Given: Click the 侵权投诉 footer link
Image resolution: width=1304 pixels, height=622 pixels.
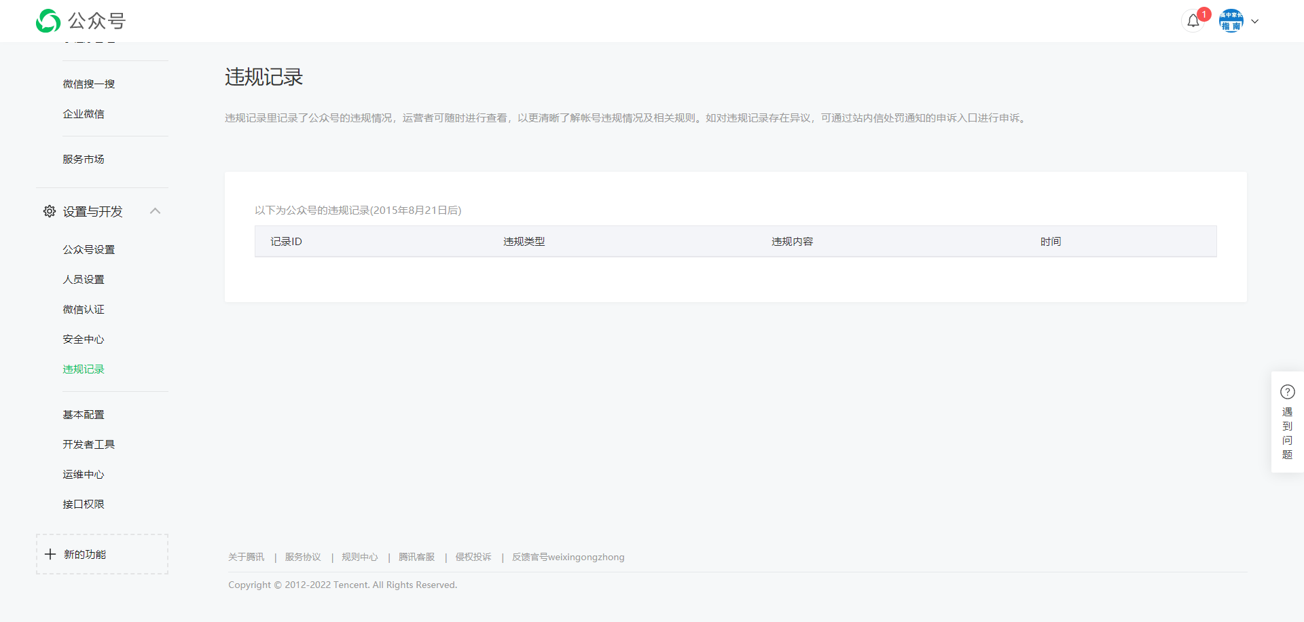Looking at the screenshot, I should click(473, 557).
